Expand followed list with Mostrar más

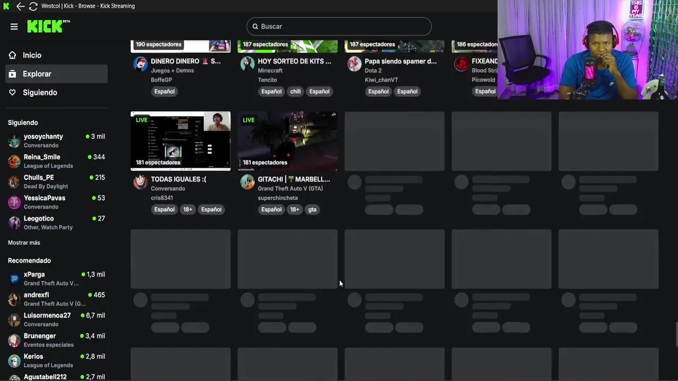point(24,242)
